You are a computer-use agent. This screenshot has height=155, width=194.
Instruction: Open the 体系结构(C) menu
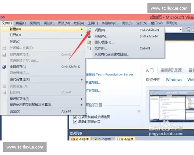point(110,23)
